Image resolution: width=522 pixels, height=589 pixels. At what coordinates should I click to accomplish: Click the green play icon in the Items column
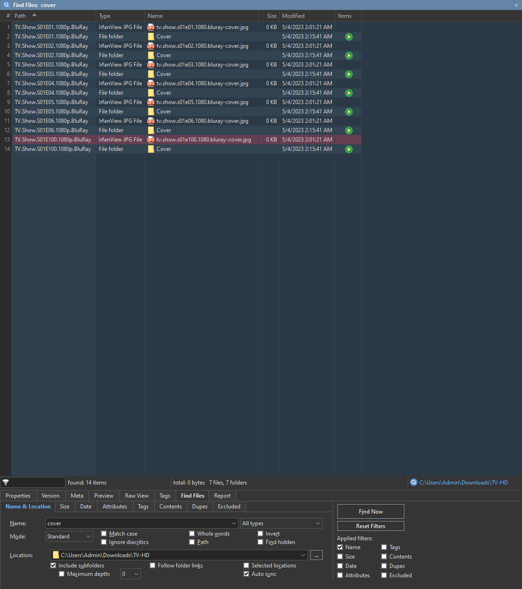pos(348,36)
